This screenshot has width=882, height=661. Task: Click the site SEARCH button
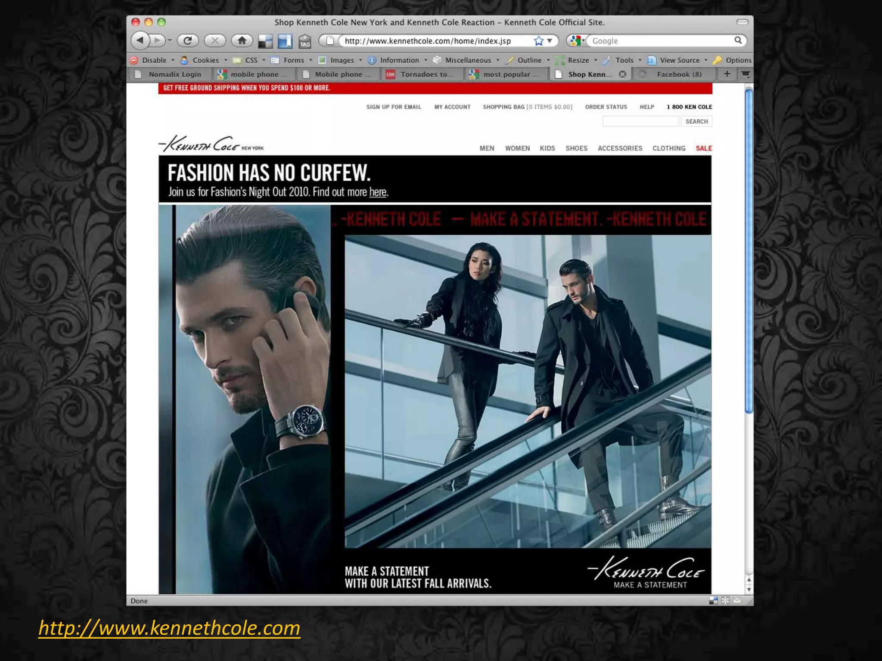coord(696,122)
